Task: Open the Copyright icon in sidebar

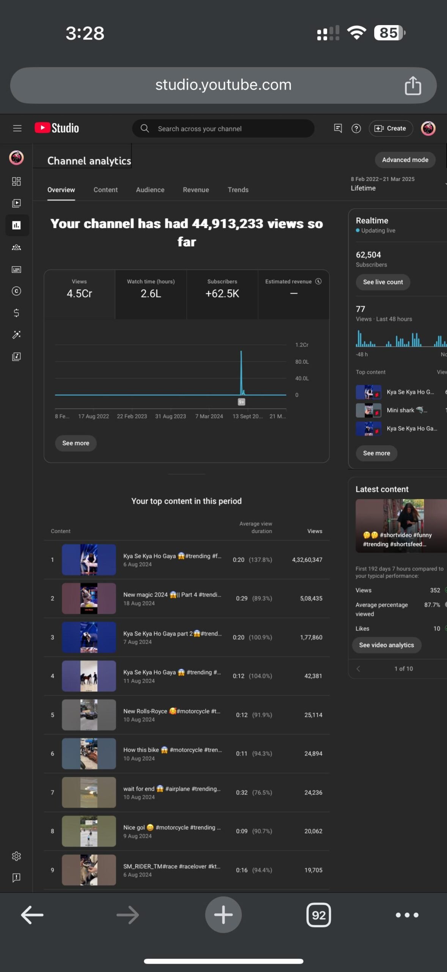Action: (16, 291)
